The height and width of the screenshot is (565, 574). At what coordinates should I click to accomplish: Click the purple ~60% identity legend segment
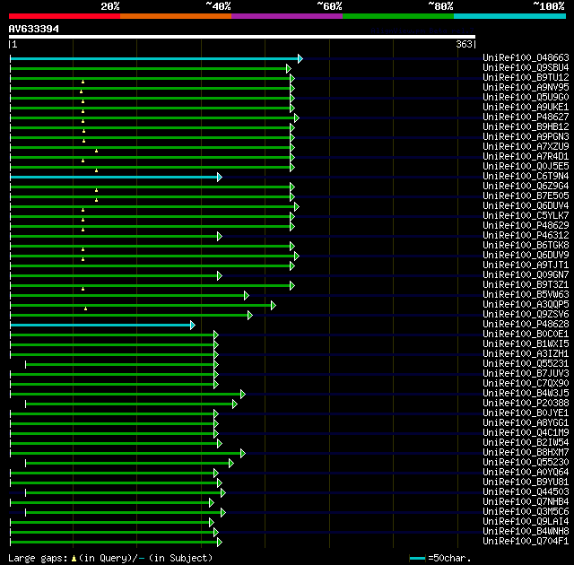click(287, 16)
